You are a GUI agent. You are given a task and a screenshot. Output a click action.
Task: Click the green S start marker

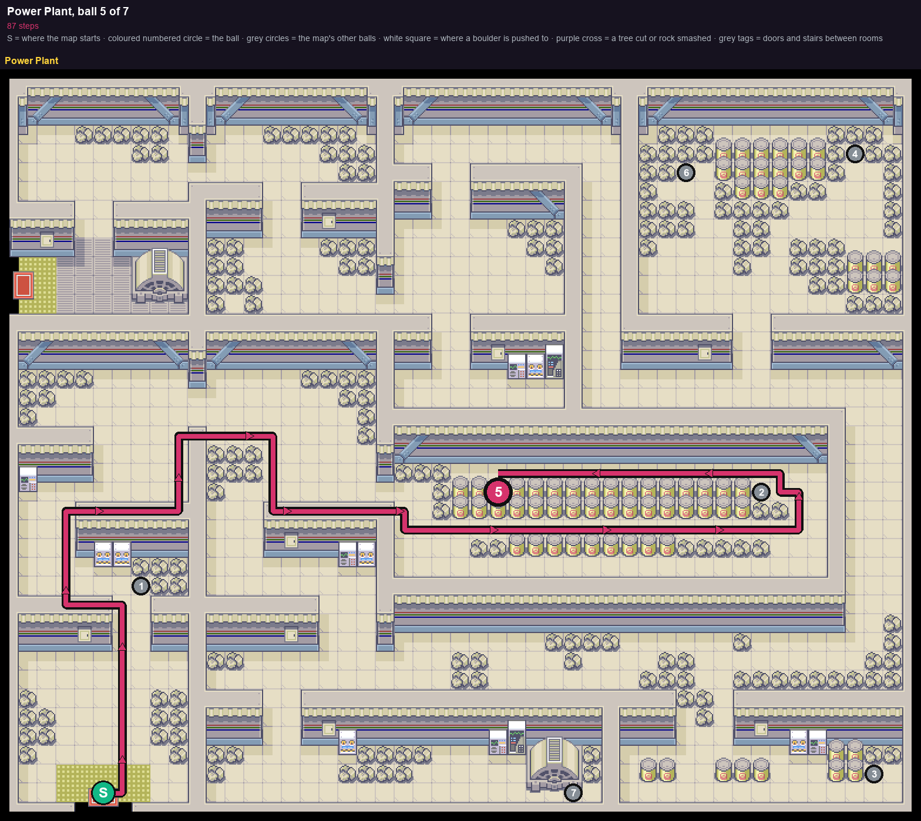click(103, 793)
